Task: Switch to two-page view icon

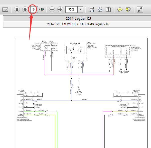Action: 108,10
